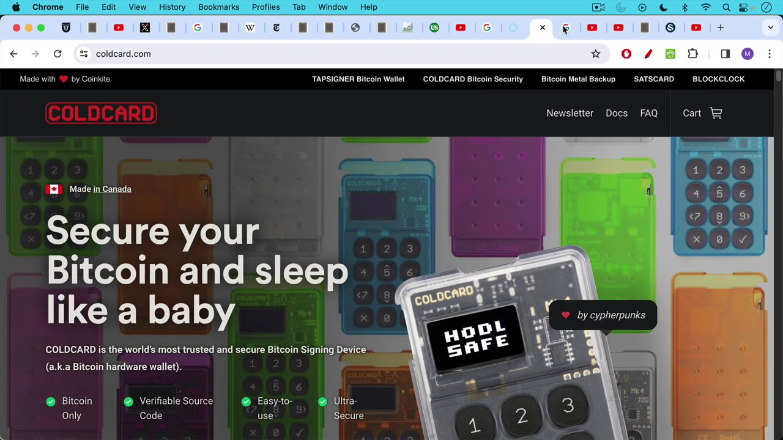This screenshot has width=783, height=440.
Task: Open the green US favicon tab
Action: coord(434,28)
